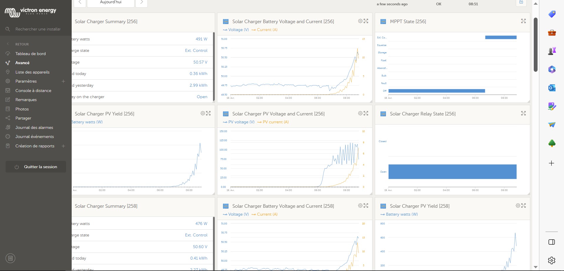
Task: Open Tableau de bord menu item
Action: pos(31,54)
